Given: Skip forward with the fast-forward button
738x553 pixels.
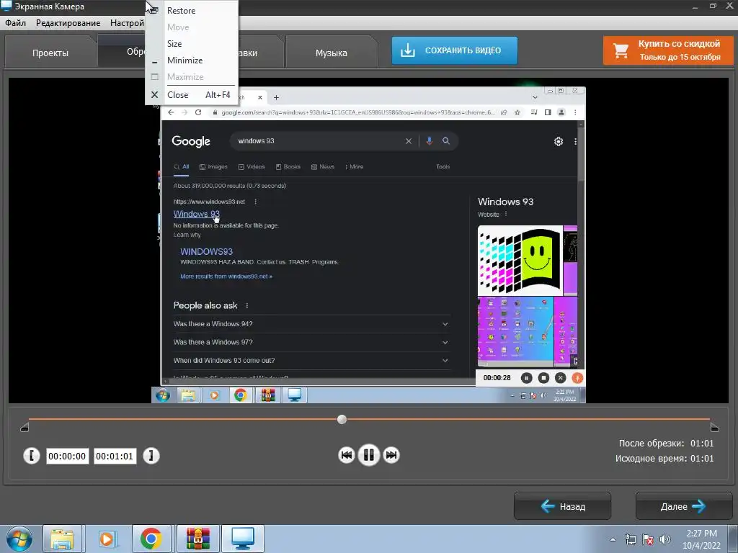Looking at the screenshot, I should point(391,455).
